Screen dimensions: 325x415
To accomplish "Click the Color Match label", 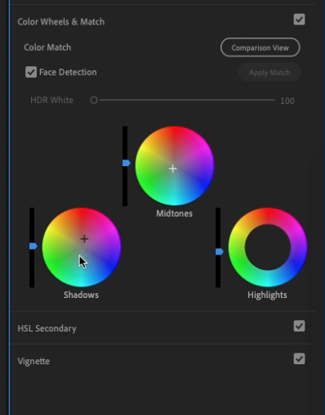I will pyautogui.click(x=47, y=47).
